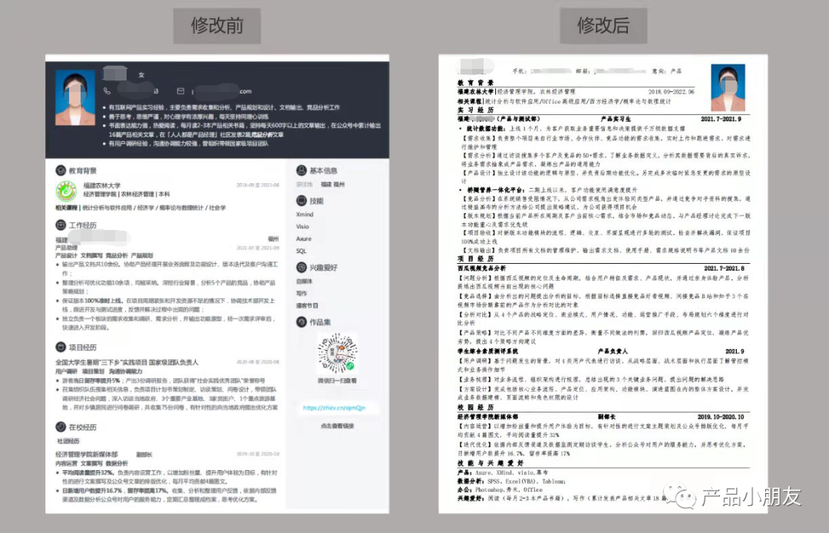Click the 教育背景 section icon
829x533 pixels.
(61, 170)
